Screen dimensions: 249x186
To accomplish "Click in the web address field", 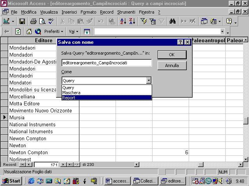I will 157,31.
